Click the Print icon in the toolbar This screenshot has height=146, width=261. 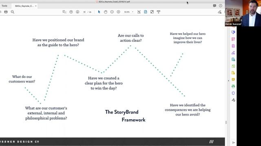[x=6, y=12]
